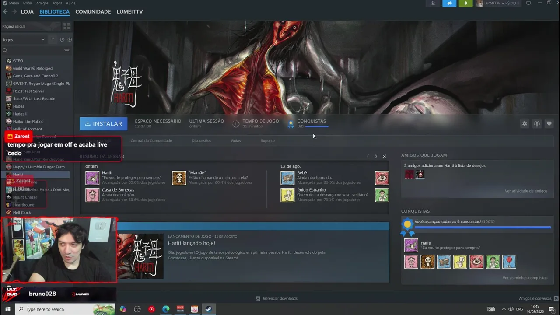Go to the previous session summary page
560x315 pixels.
tap(367, 156)
